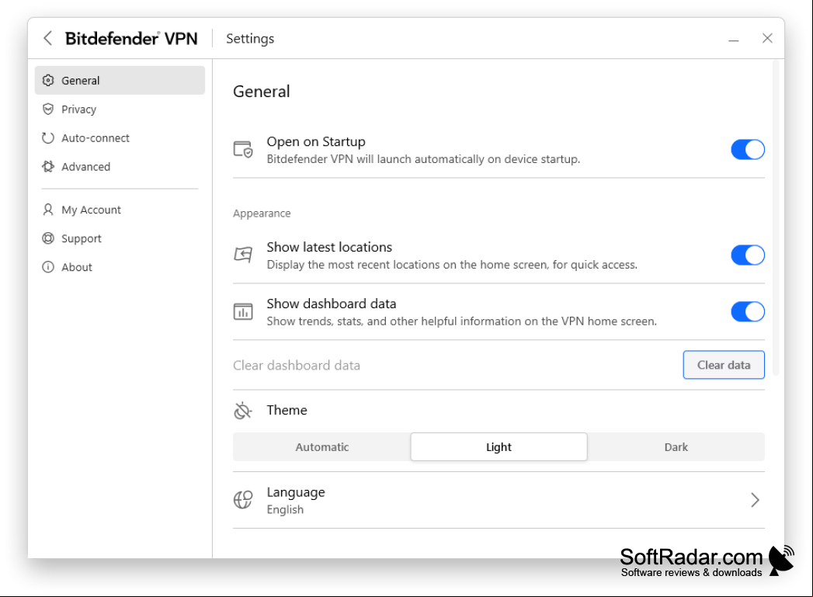Screen dimensions: 813x597
Task: Open the Support page
Action: [x=120, y=238]
